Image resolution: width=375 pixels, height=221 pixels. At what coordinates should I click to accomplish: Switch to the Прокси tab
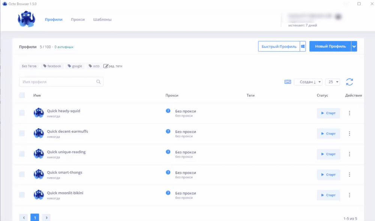[x=78, y=19]
